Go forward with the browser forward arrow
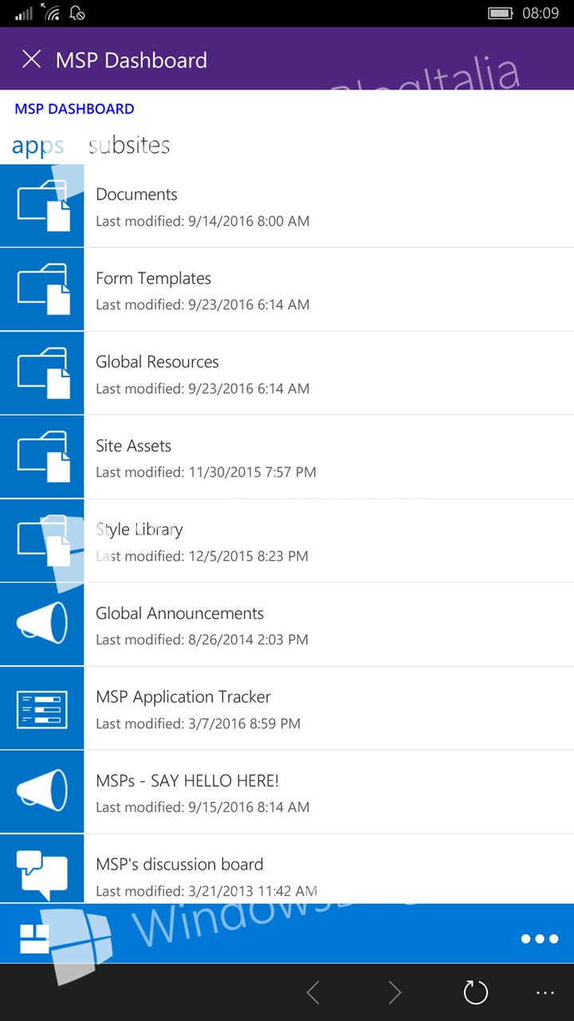 point(394,993)
